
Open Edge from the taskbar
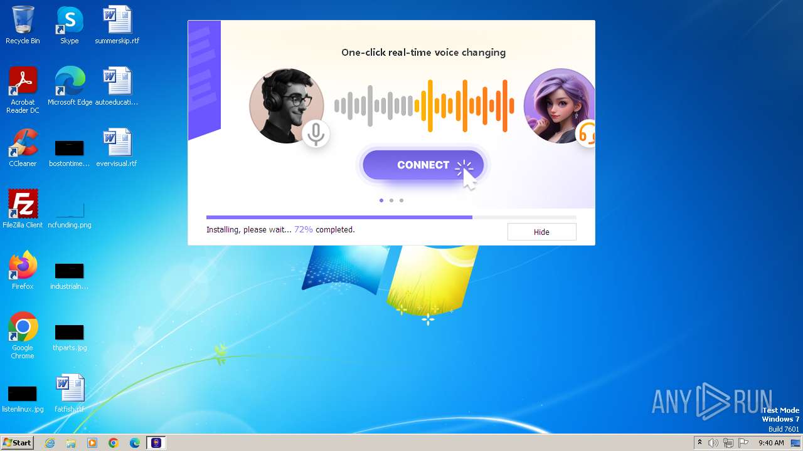click(135, 443)
